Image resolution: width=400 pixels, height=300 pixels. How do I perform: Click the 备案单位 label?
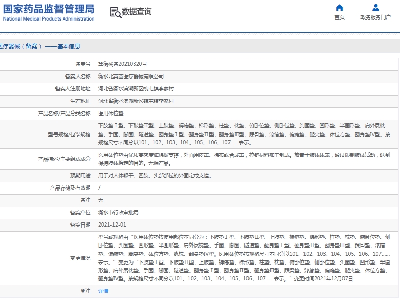[x=80, y=213]
